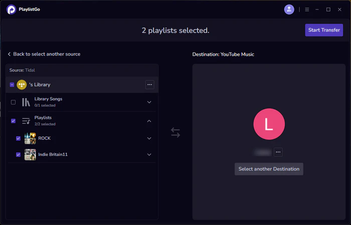Screen dimensions: 351x225
Task: Open the user account avatar
Action: 289,9
